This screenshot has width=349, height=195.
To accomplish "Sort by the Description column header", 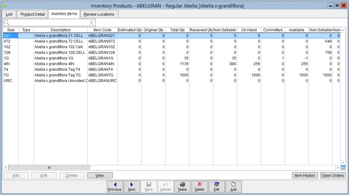I will 61,30.
